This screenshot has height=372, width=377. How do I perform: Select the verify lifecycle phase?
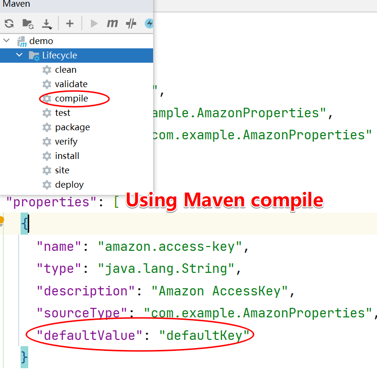coord(66,142)
